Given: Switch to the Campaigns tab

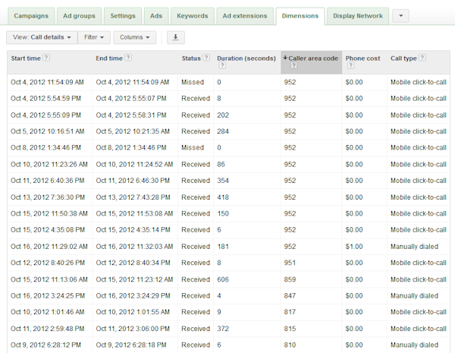Looking at the screenshot, I should [x=31, y=16].
